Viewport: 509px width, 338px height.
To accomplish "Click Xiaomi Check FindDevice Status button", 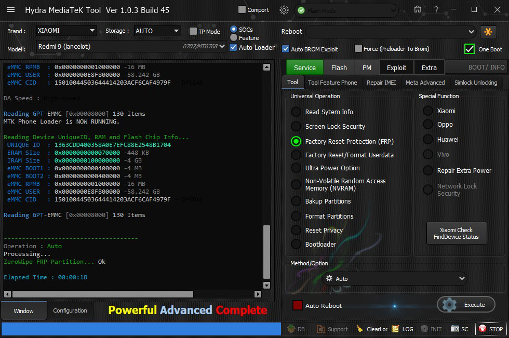I will pyautogui.click(x=456, y=233).
